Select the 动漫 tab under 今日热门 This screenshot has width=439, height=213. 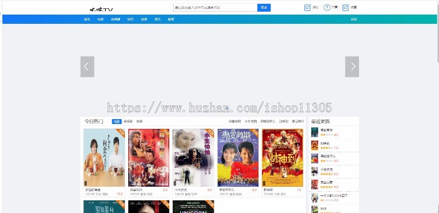(x=140, y=122)
